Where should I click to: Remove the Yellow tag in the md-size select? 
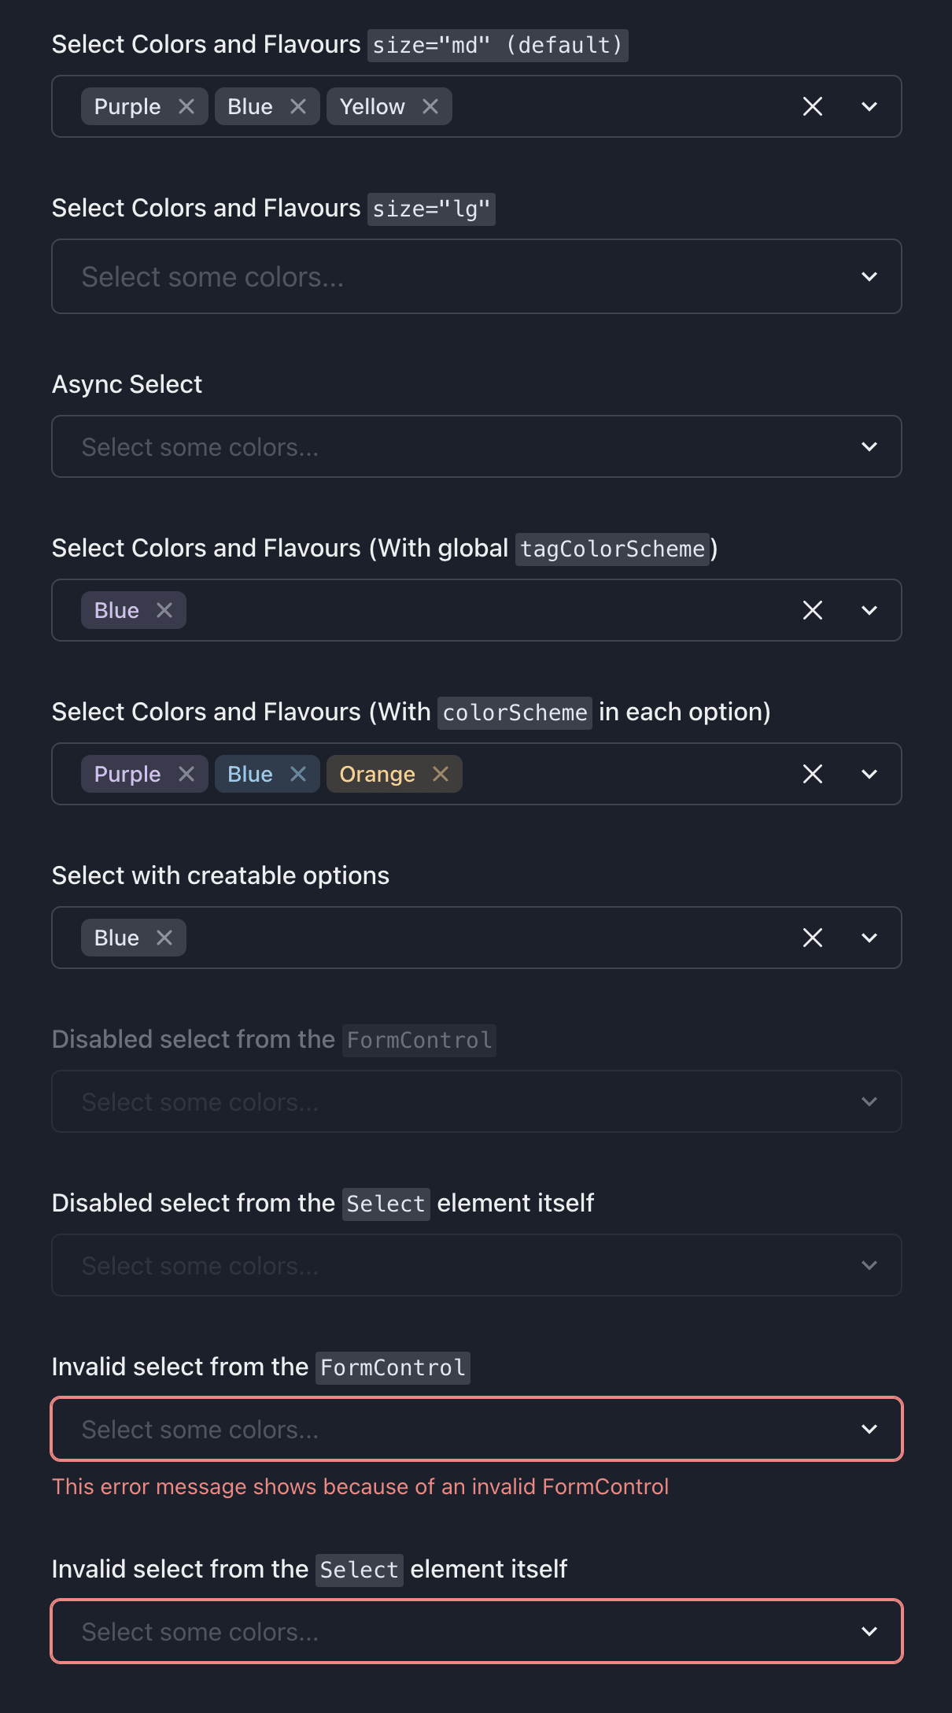point(430,105)
